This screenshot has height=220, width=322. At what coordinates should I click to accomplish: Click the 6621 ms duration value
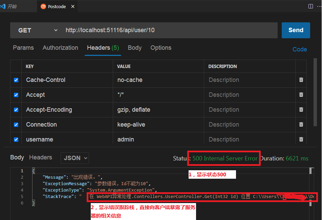click(x=297, y=158)
